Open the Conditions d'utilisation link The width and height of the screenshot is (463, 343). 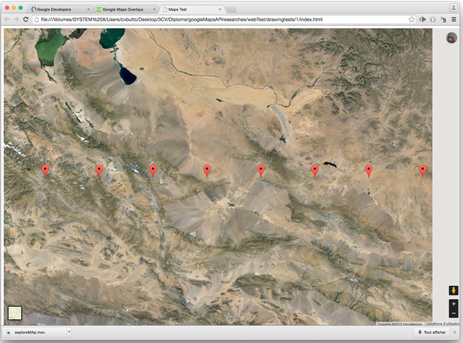click(x=443, y=323)
